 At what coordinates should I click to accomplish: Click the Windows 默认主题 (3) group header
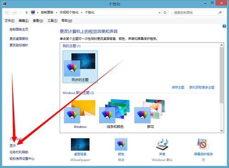pyautogui.click(x=78, y=93)
